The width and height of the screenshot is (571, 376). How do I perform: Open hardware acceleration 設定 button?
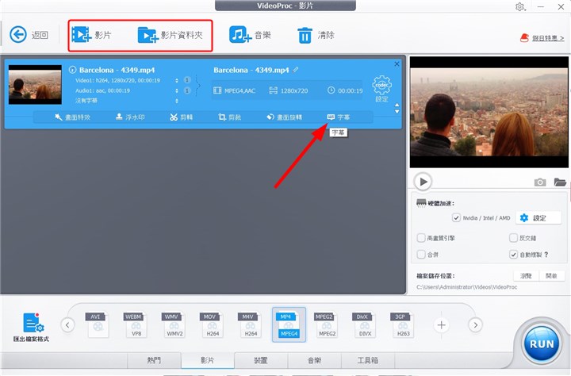point(538,218)
